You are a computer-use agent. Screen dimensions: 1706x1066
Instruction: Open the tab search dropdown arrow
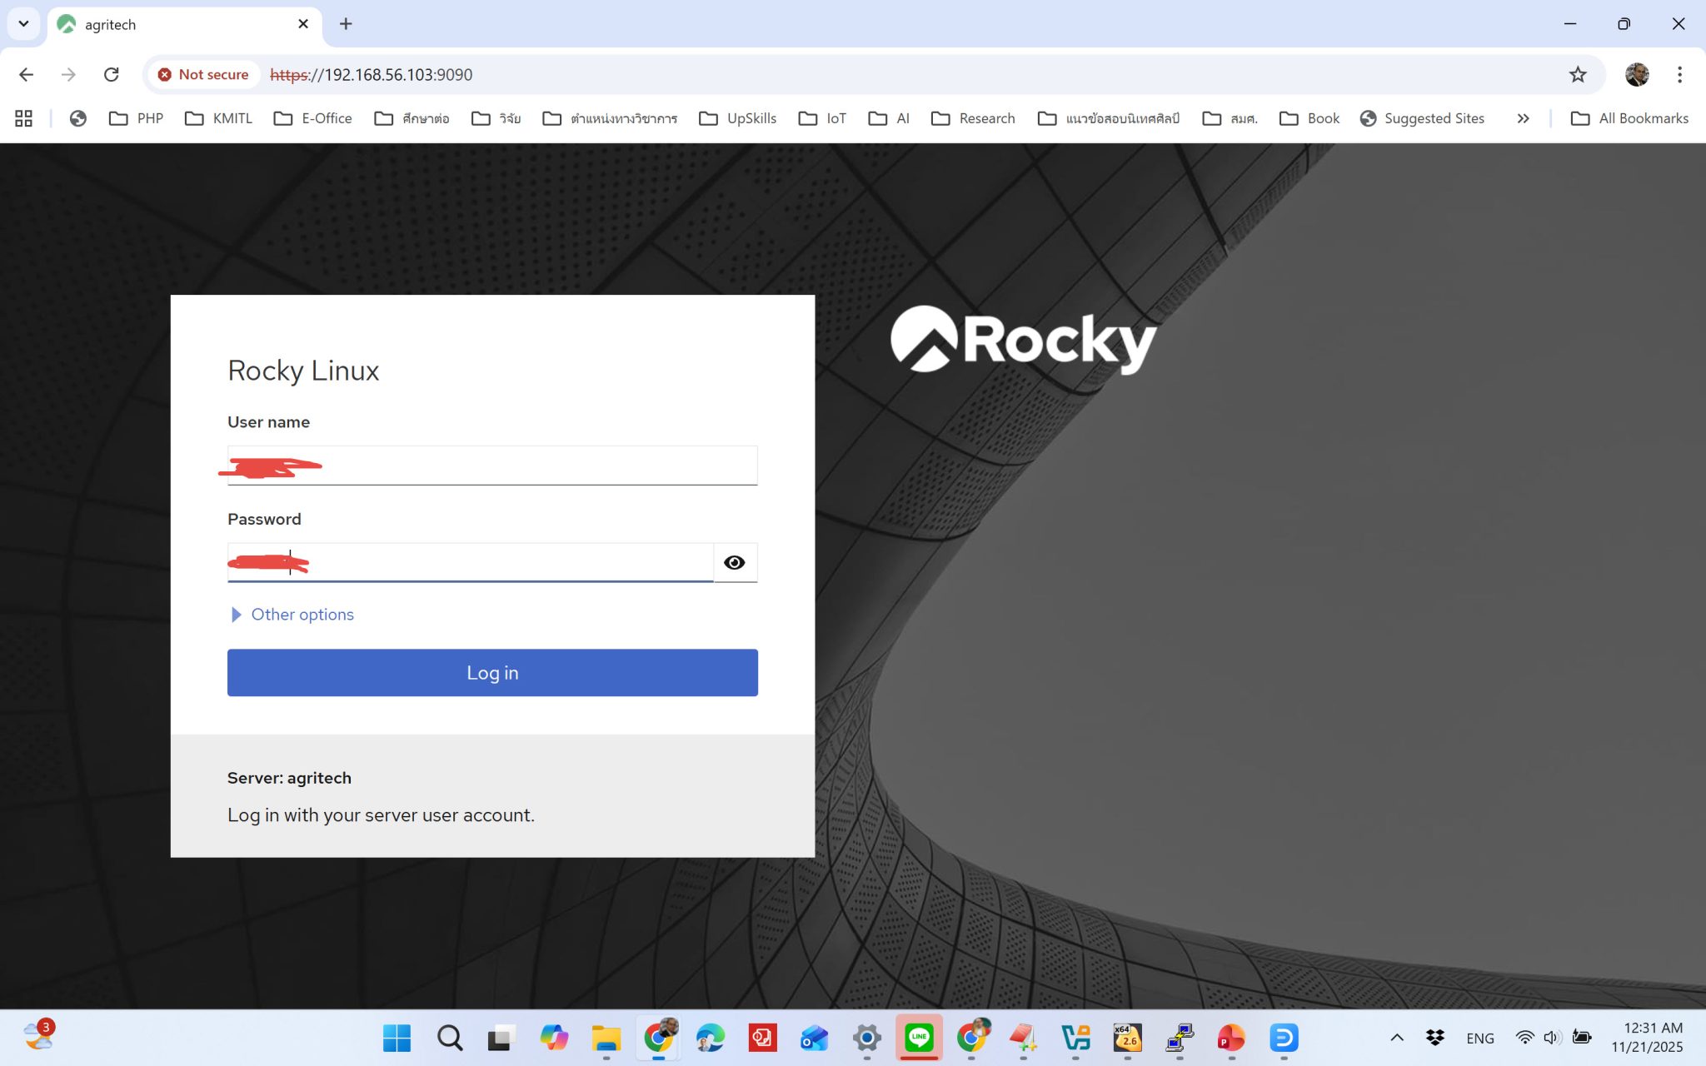pos(23,23)
